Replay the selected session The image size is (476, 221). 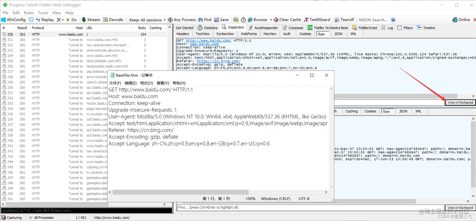[x=44, y=20]
